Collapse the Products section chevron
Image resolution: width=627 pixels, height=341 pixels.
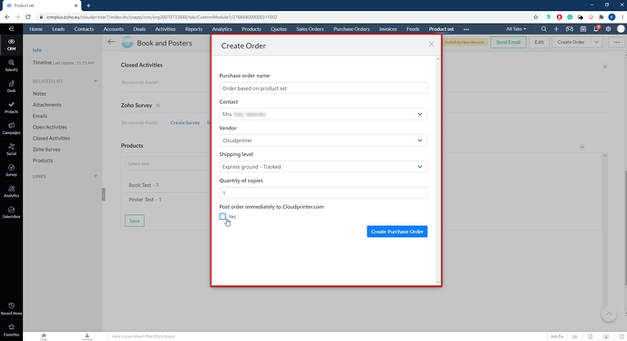(x=582, y=147)
